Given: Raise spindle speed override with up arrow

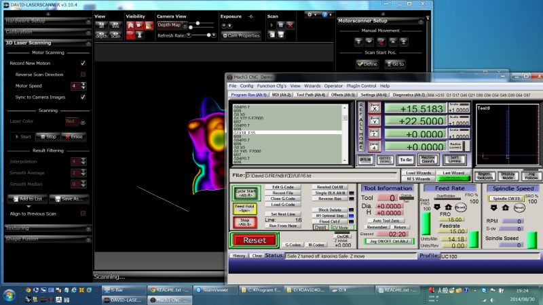Looking at the screenshot, I should [x=505, y=207].
